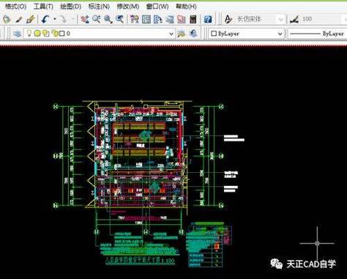Open the 窗口(W) menu
347x279 pixels.
[x=157, y=7]
